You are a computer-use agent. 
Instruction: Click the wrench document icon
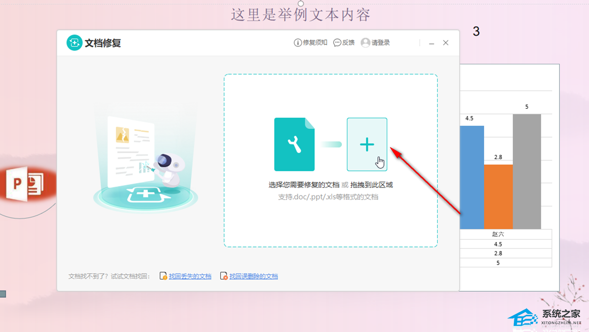(294, 145)
